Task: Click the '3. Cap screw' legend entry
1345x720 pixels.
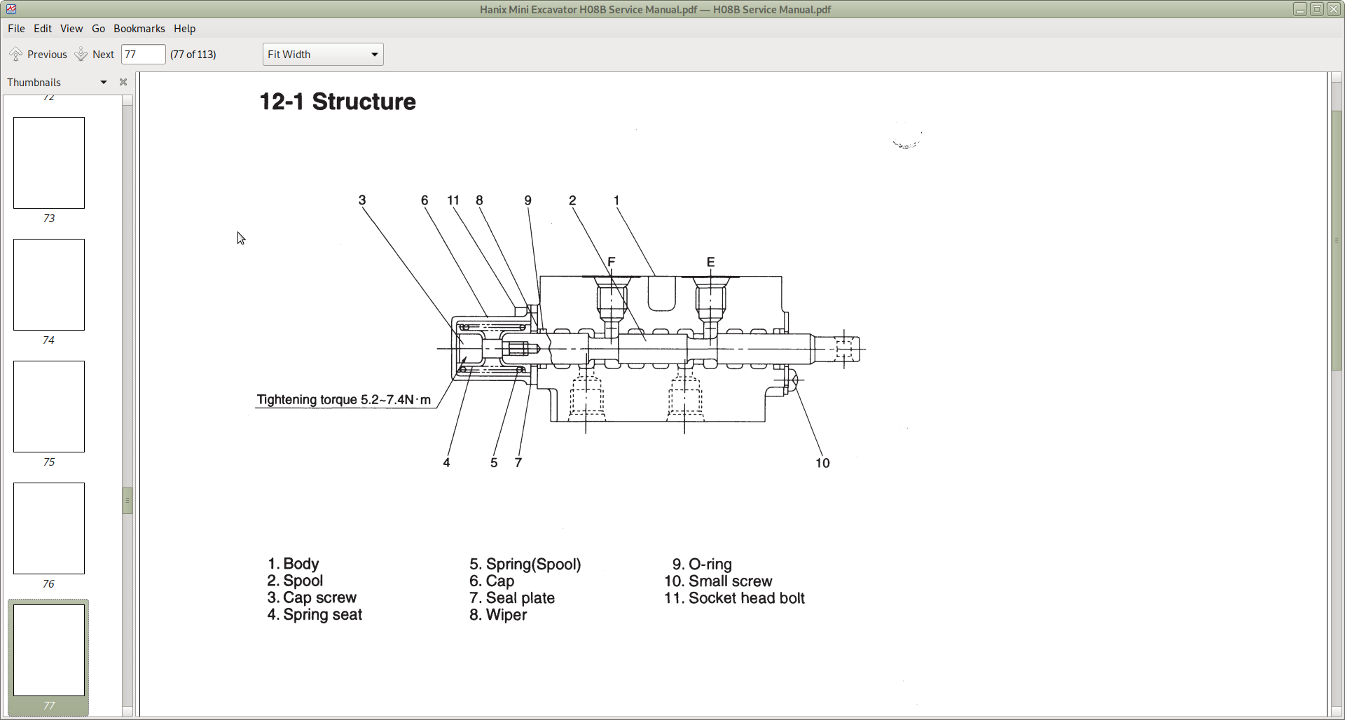Action: coord(312,597)
